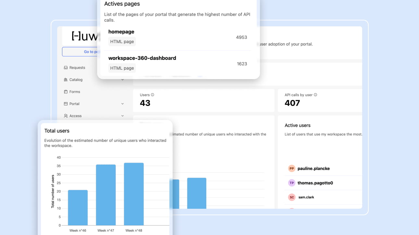419x235 pixels.
Task: Expand the Portal submenu chevron
Action: point(122,104)
